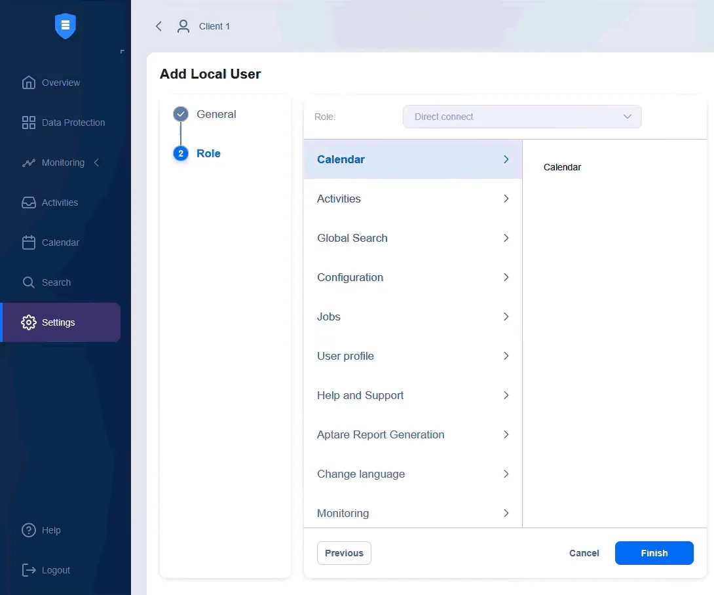Open the Activities sidebar menu item
Viewport: 714px width, 595px height.
[x=60, y=202]
